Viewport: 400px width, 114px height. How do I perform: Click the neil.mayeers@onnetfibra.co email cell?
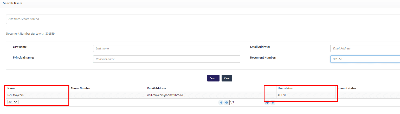[x=165, y=95]
